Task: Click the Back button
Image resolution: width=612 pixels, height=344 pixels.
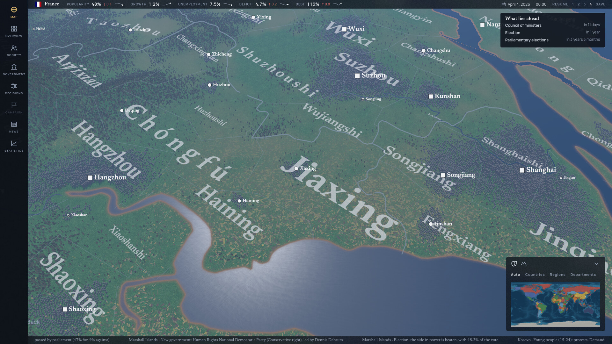Action: click(34, 322)
